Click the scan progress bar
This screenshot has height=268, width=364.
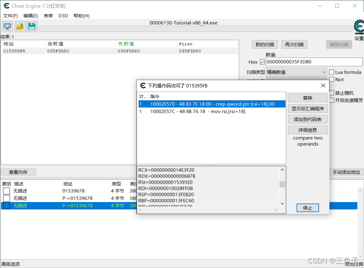click(196, 29)
